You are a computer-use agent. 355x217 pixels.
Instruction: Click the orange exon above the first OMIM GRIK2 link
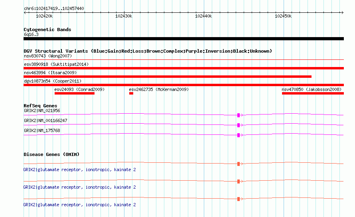pos(239,164)
